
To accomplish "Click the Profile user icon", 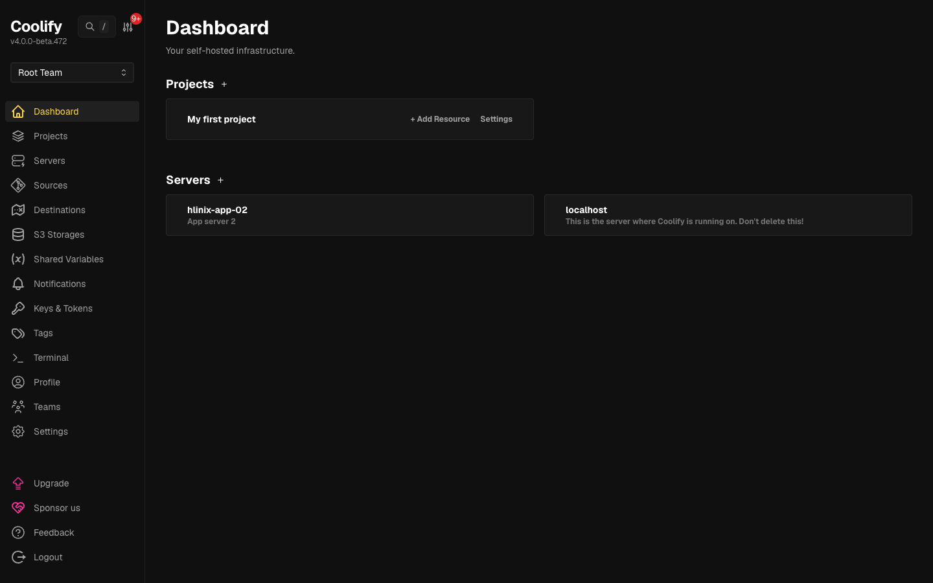I will (18, 382).
